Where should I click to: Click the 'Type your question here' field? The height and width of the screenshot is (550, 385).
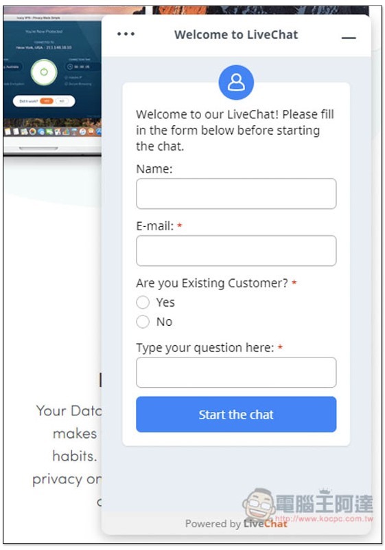pyautogui.click(x=236, y=372)
